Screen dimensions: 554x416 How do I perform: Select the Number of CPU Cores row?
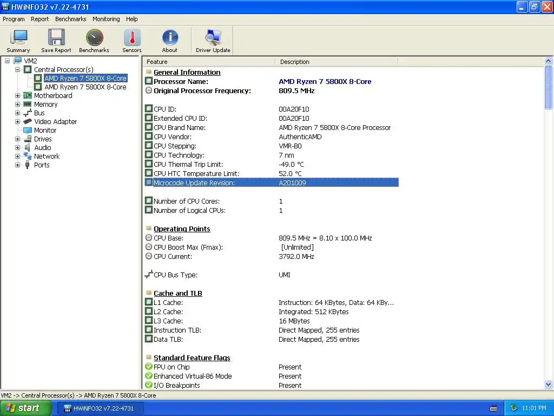pos(272,201)
